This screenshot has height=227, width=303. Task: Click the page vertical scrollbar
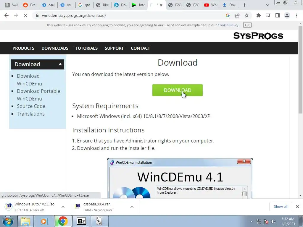pyautogui.click(x=300, y=69)
